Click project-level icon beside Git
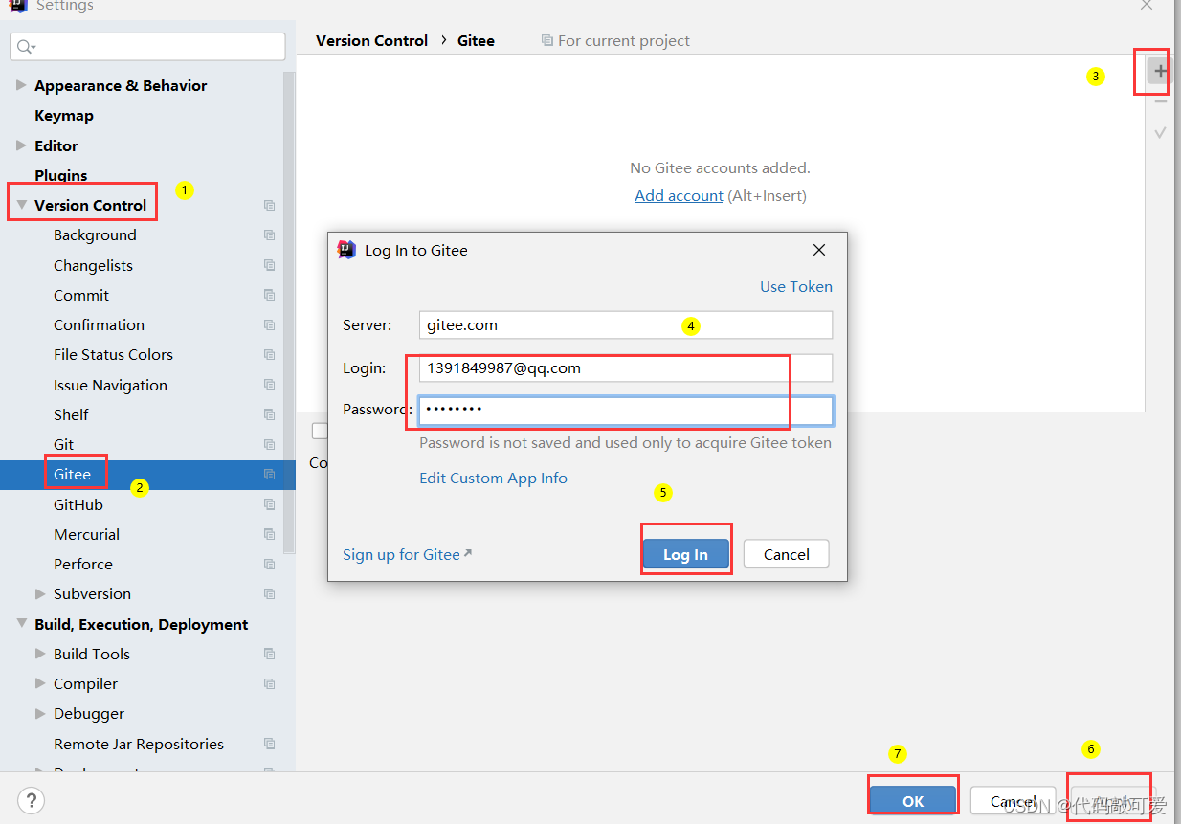 pyautogui.click(x=269, y=445)
